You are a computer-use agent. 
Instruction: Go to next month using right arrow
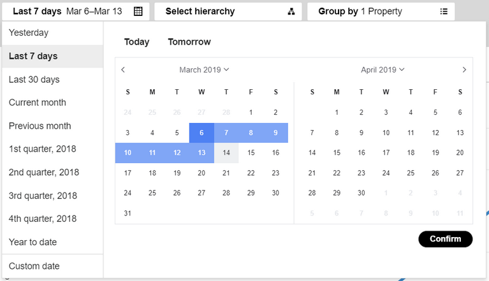pyautogui.click(x=464, y=70)
